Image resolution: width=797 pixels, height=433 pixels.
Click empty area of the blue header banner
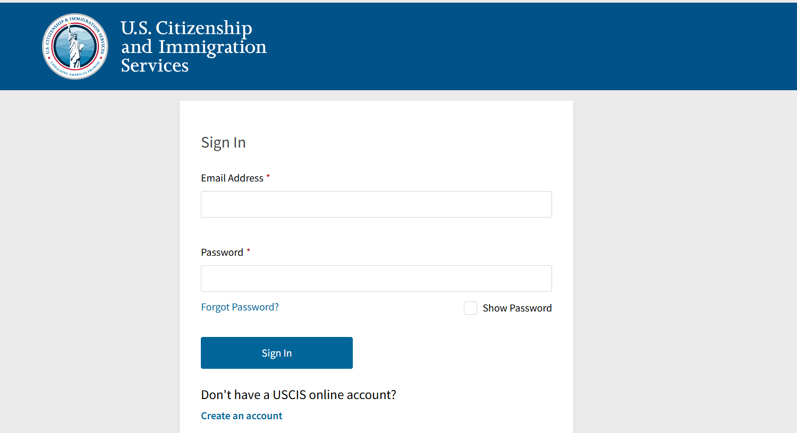(x=531, y=47)
